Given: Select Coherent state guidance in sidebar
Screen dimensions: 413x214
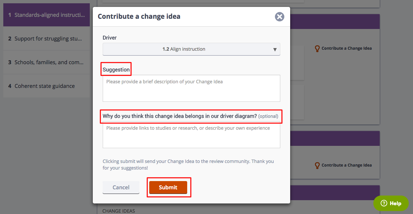Looking at the screenshot, I should [x=47, y=86].
